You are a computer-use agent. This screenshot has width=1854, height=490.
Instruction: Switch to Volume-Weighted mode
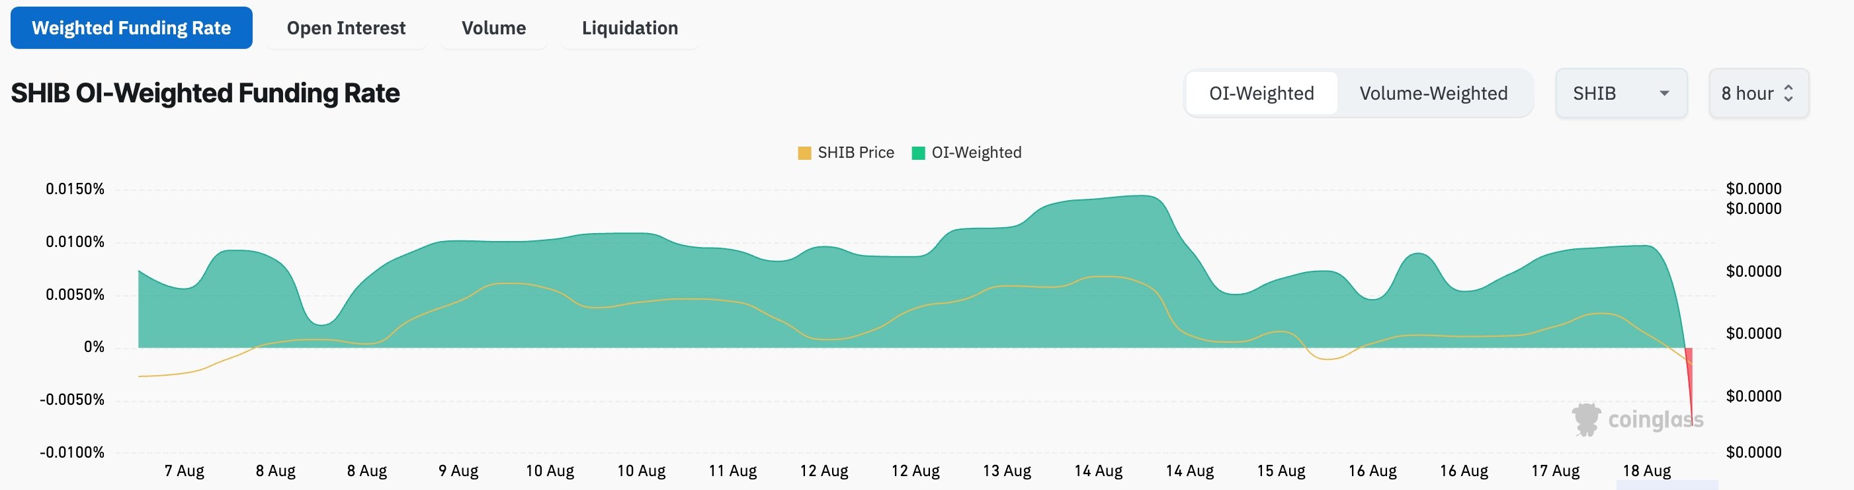pyautogui.click(x=1434, y=92)
